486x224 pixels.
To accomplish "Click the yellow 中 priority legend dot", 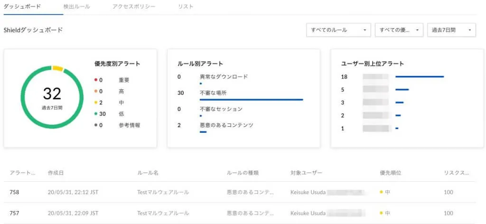I will pyautogui.click(x=95, y=103).
